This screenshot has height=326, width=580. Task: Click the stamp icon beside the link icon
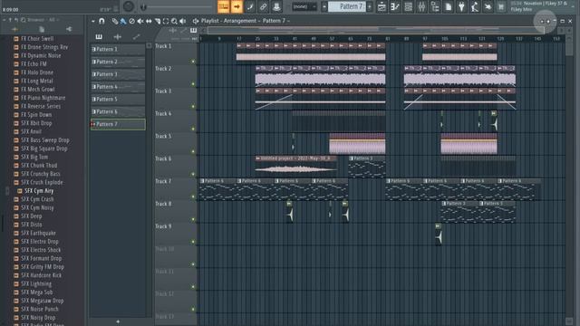click(x=276, y=6)
